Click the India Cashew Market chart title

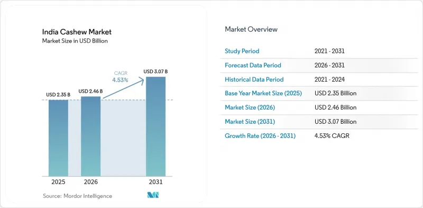tap(77, 32)
